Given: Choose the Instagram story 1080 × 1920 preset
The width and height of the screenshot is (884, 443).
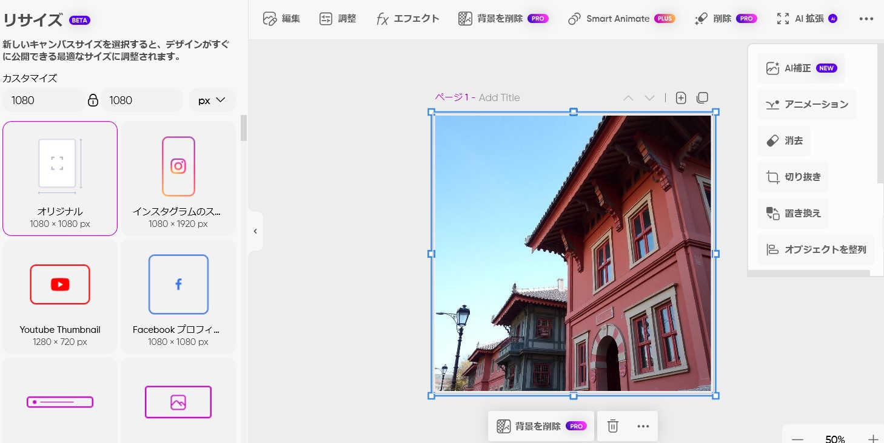Looking at the screenshot, I should coord(178,179).
